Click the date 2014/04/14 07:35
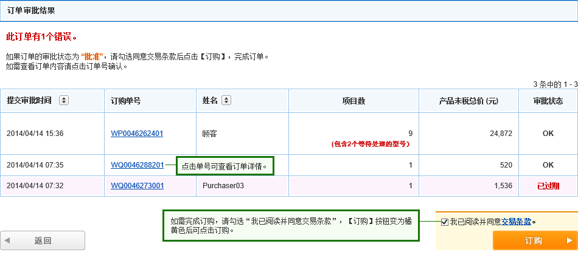This screenshot has height=255, width=578. point(35,165)
